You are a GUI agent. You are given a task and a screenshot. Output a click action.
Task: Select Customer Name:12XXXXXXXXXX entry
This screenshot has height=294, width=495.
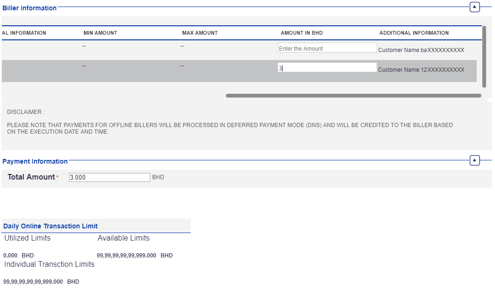(x=421, y=70)
